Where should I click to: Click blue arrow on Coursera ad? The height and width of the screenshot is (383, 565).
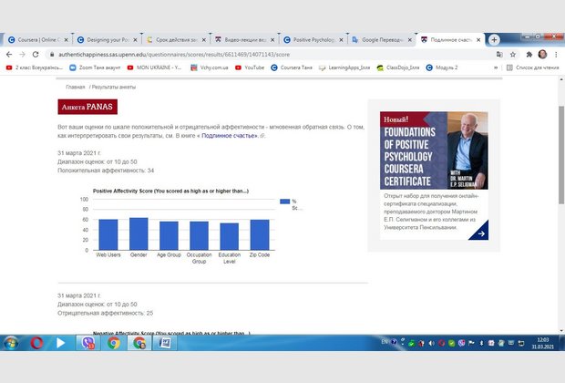coord(478,230)
